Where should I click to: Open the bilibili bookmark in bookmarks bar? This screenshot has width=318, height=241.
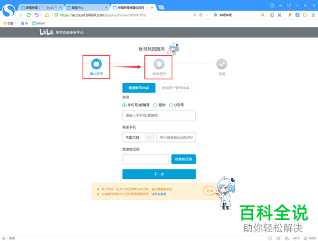pyautogui.click(x=38, y=23)
